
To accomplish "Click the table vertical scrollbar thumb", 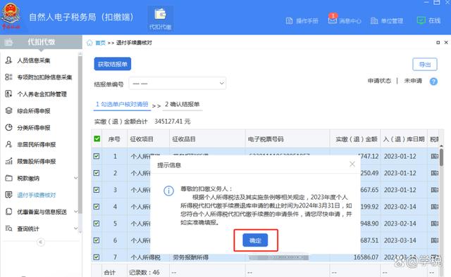I will click(441, 157).
